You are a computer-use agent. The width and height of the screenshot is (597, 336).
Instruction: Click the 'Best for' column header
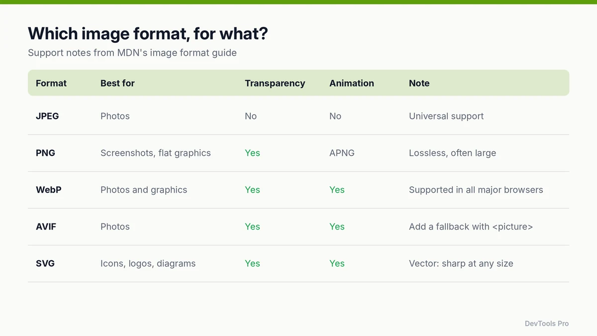[x=117, y=83]
